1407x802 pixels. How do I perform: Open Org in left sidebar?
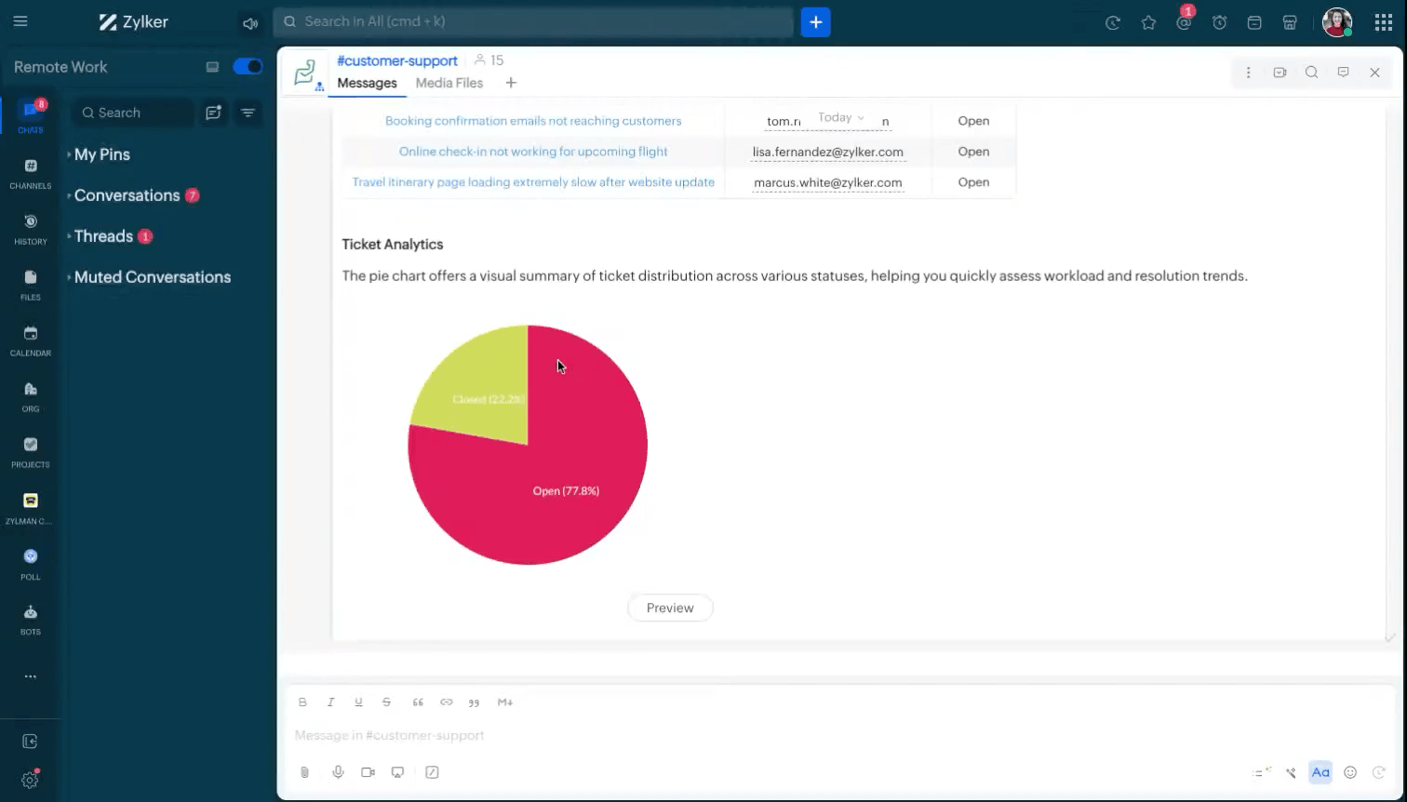[31, 396]
